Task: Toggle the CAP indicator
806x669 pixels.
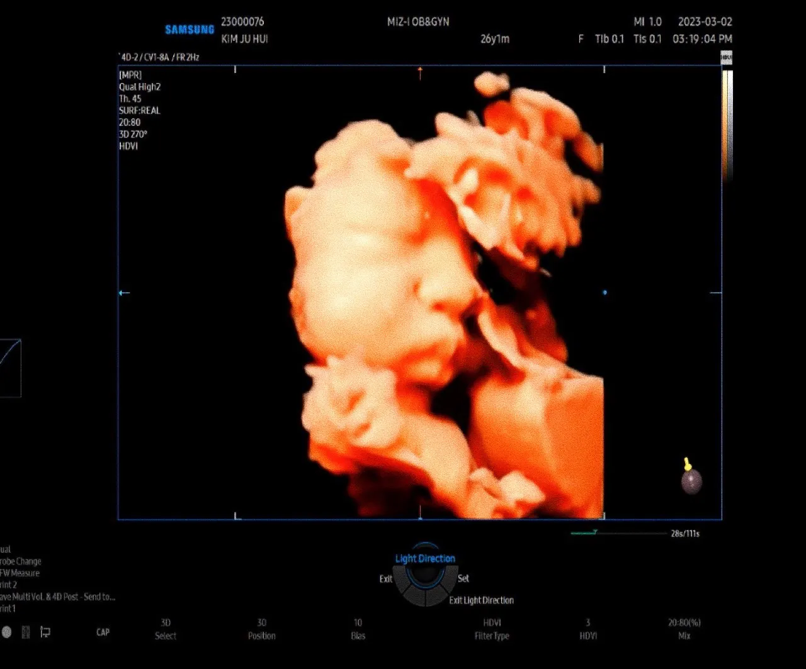Action: [103, 632]
